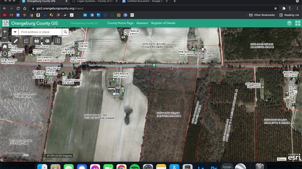
Task: Open the Print widget
Action: pos(37,41)
